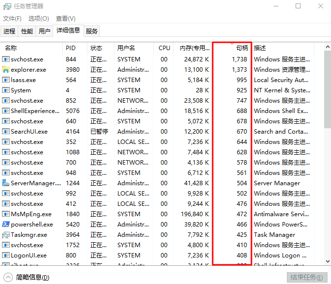
Task: Click the 41,428 K memory value
Action: click(x=196, y=183)
